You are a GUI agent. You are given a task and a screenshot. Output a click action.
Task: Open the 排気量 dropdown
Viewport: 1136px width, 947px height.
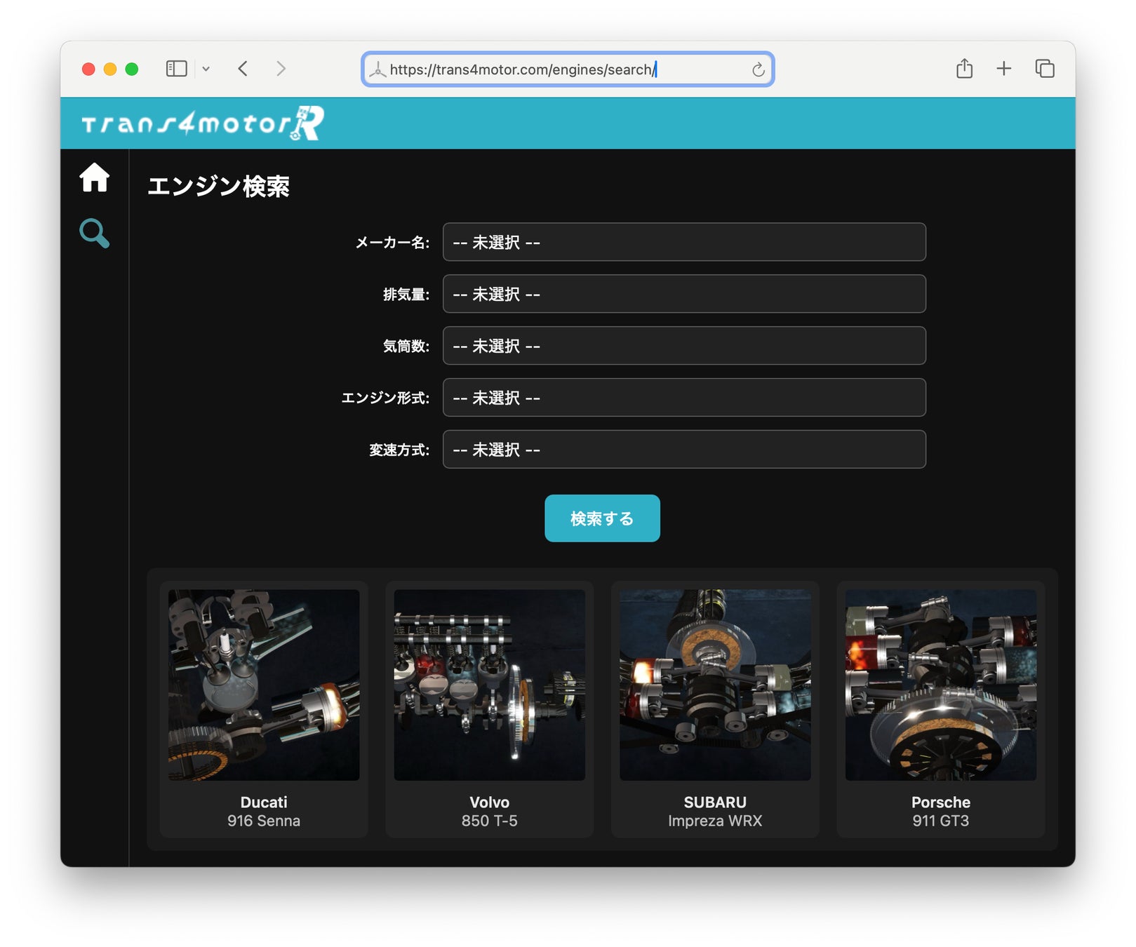coord(684,294)
